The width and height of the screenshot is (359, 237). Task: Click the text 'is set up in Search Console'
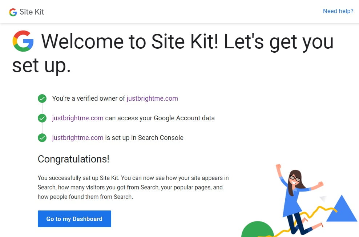pyautogui.click(x=144, y=138)
